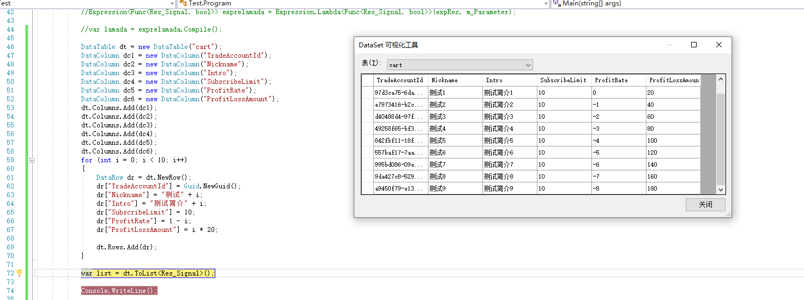Screen dimensions: 804x300
Task: Click the grid's vertical scrollbar down arrow
Action: pos(721,189)
